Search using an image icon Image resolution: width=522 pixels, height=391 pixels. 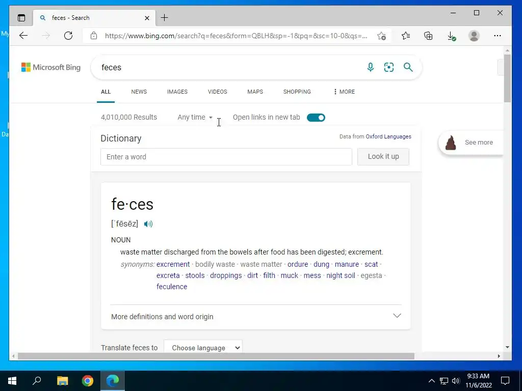click(x=389, y=67)
